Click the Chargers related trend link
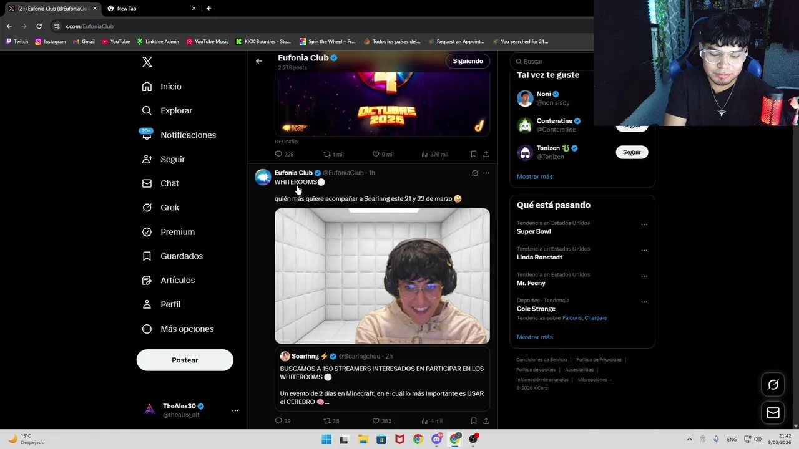Image resolution: width=799 pixels, height=449 pixels. (596, 318)
